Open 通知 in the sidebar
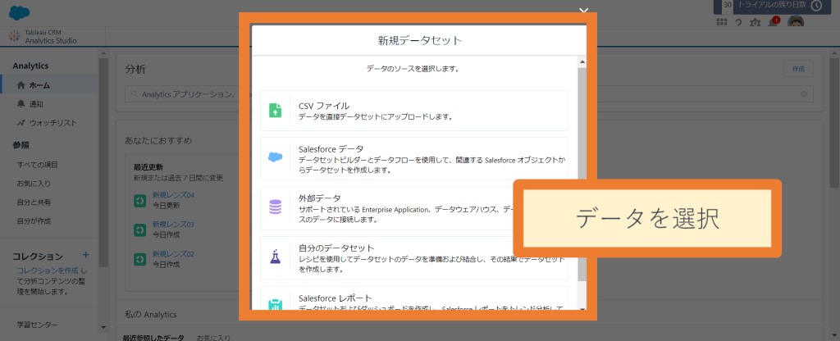 point(36,104)
